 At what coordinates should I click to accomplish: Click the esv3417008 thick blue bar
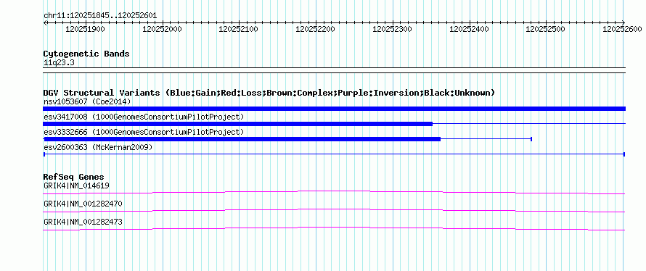tap(238, 124)
